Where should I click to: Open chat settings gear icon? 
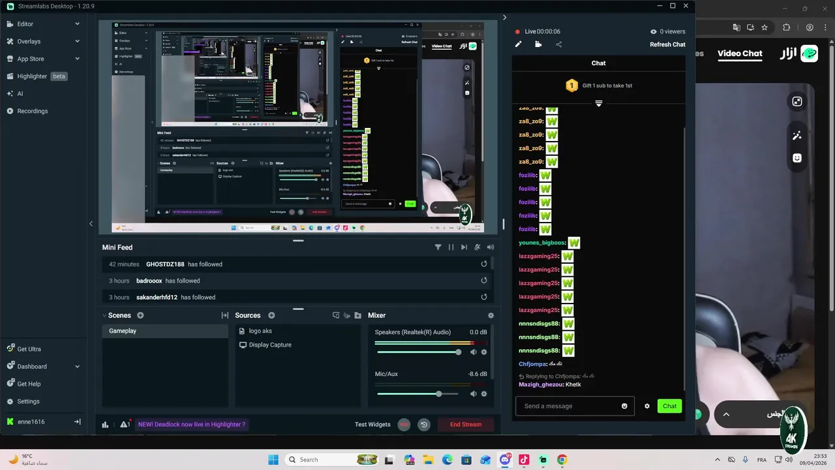point(647,406)
